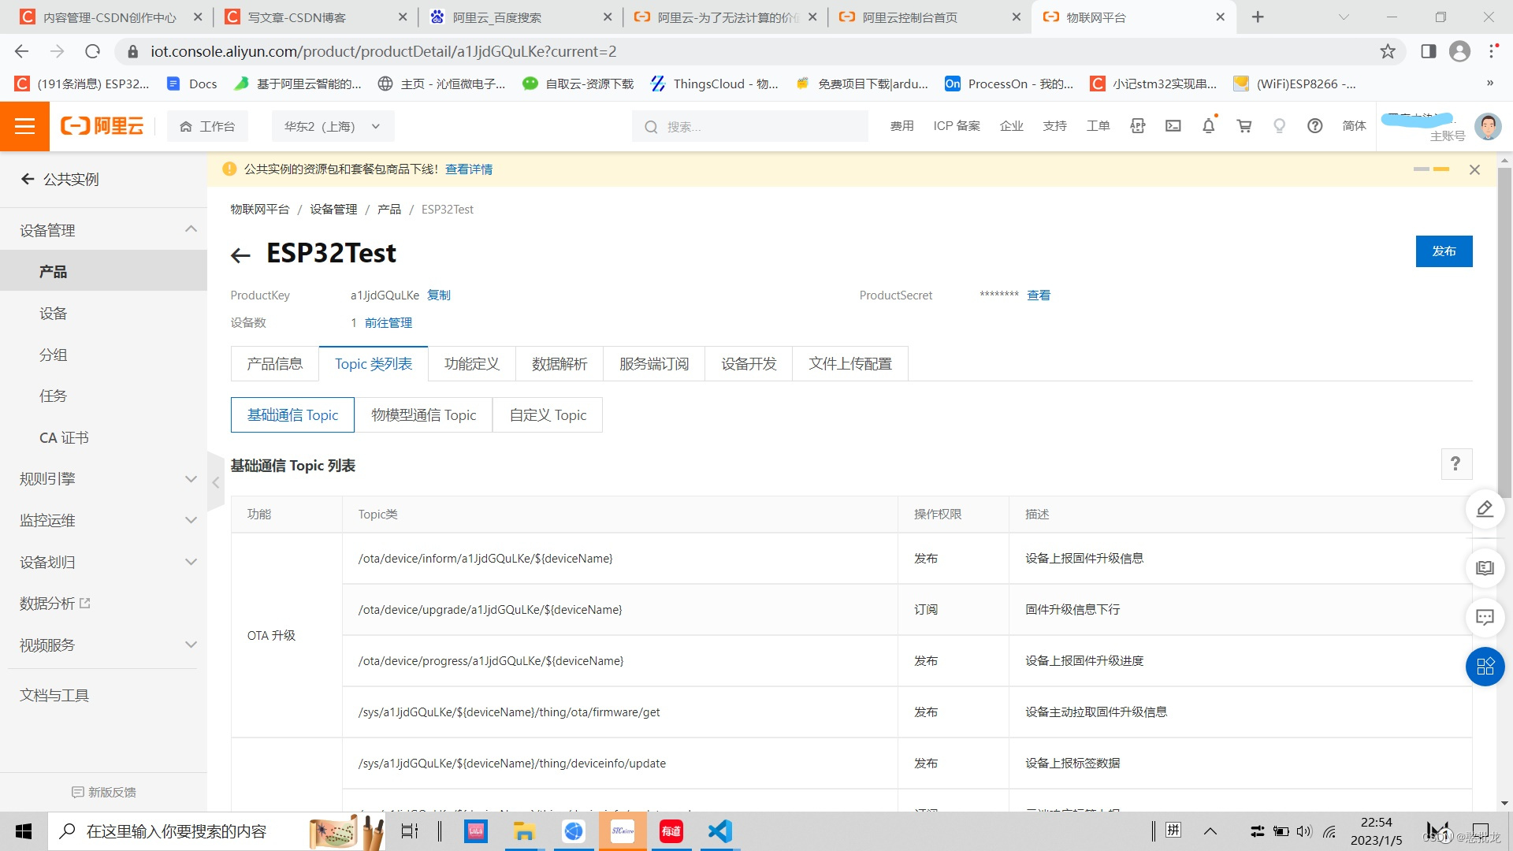Image resolution: width=1513 pixels, height=851 pixels.
Task: Open the notification bell icon
Action: (1208, 126)
